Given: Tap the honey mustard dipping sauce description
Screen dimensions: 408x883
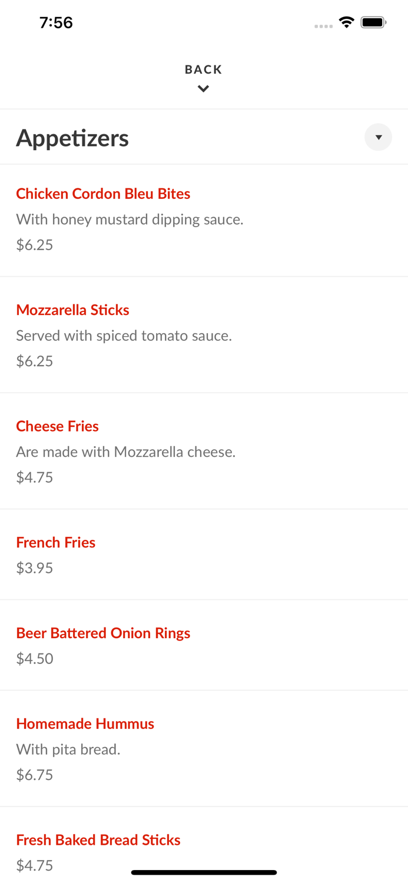Looking at the screenshot, I should point(130,219).
